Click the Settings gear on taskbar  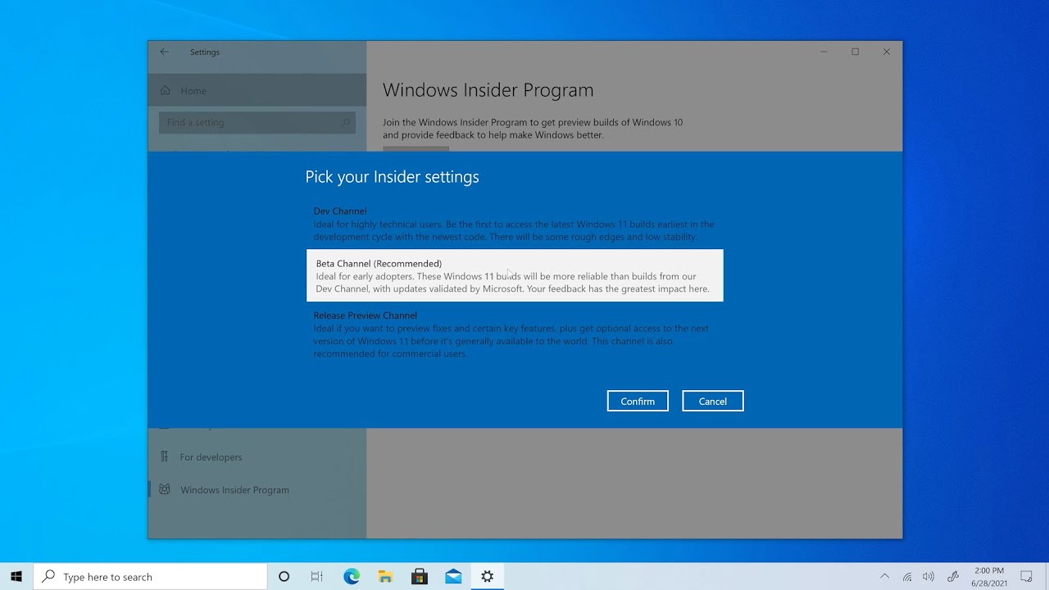(488, 577)
